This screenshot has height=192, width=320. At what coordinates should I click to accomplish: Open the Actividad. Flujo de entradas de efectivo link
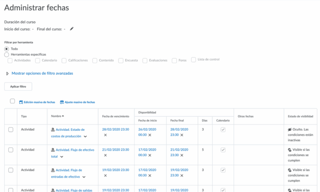pyautogui.click(x=69, y=170)
